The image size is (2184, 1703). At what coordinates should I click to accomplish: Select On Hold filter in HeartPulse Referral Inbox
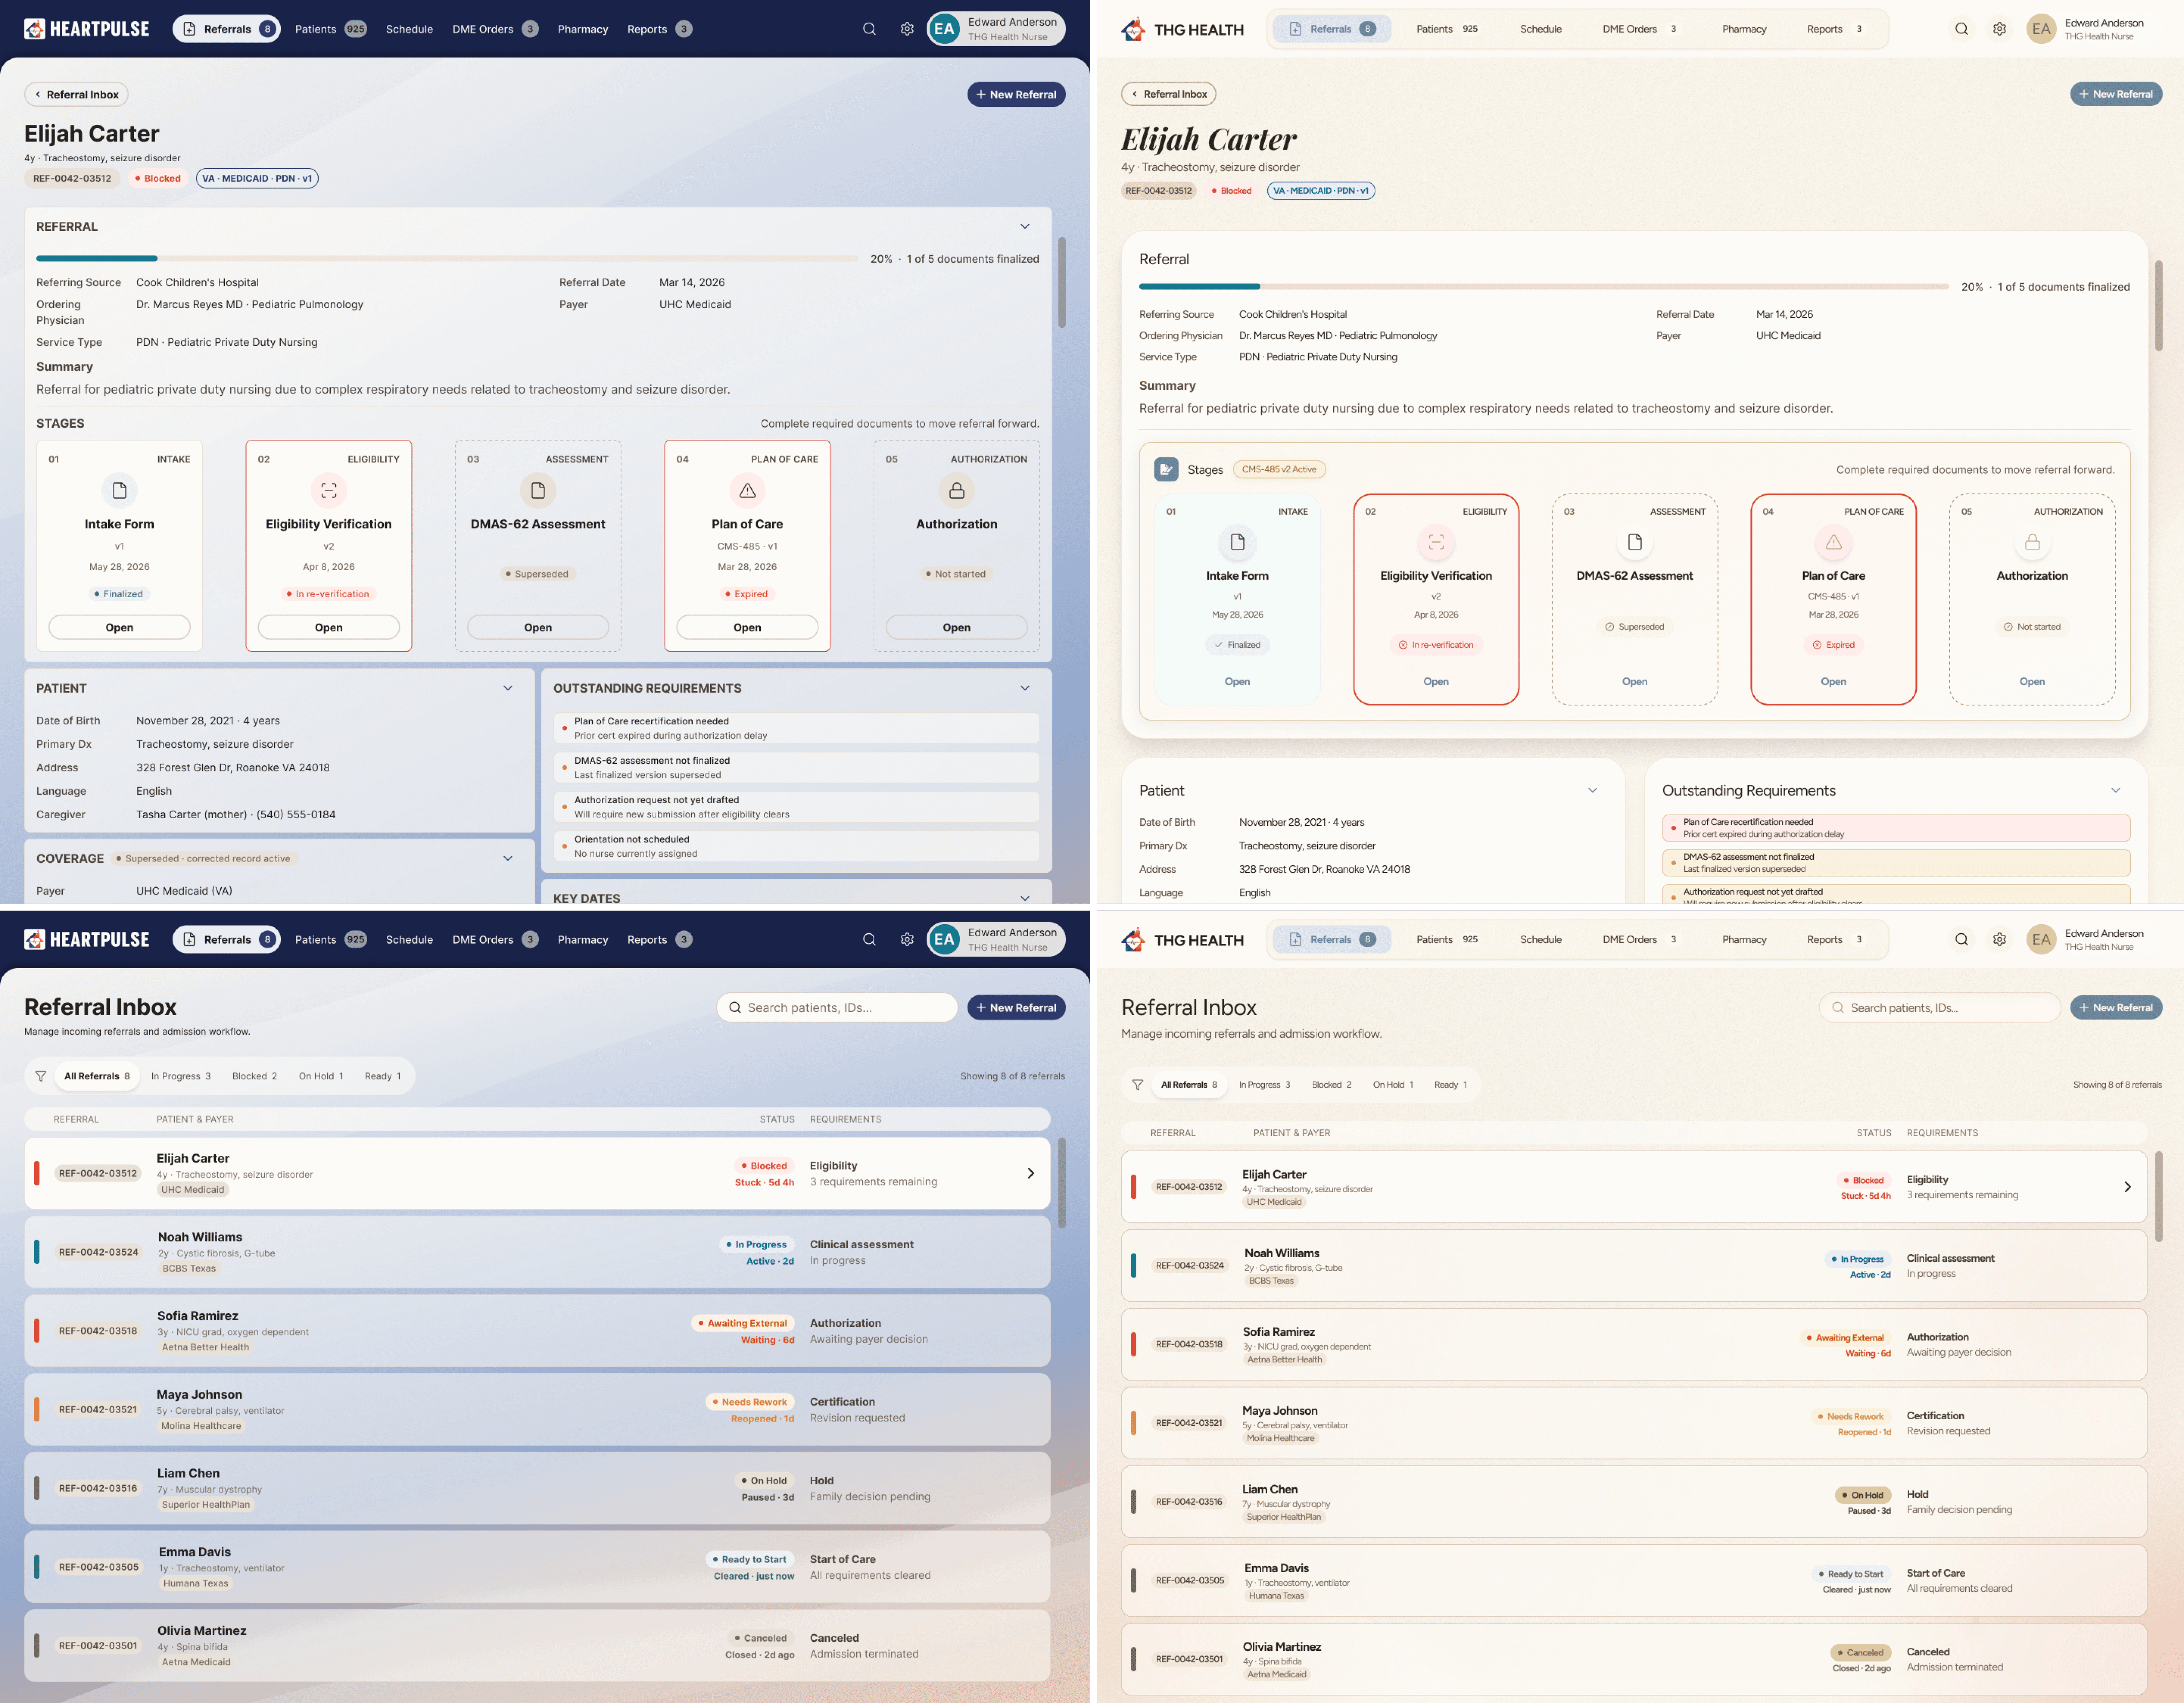coord(321,1076)
